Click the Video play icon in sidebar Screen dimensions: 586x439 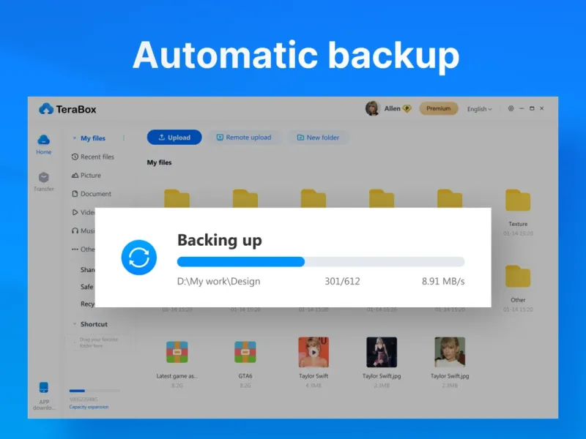(x=75, y=212)
